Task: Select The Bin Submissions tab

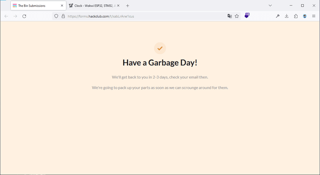Action: (x=35, y=6)
